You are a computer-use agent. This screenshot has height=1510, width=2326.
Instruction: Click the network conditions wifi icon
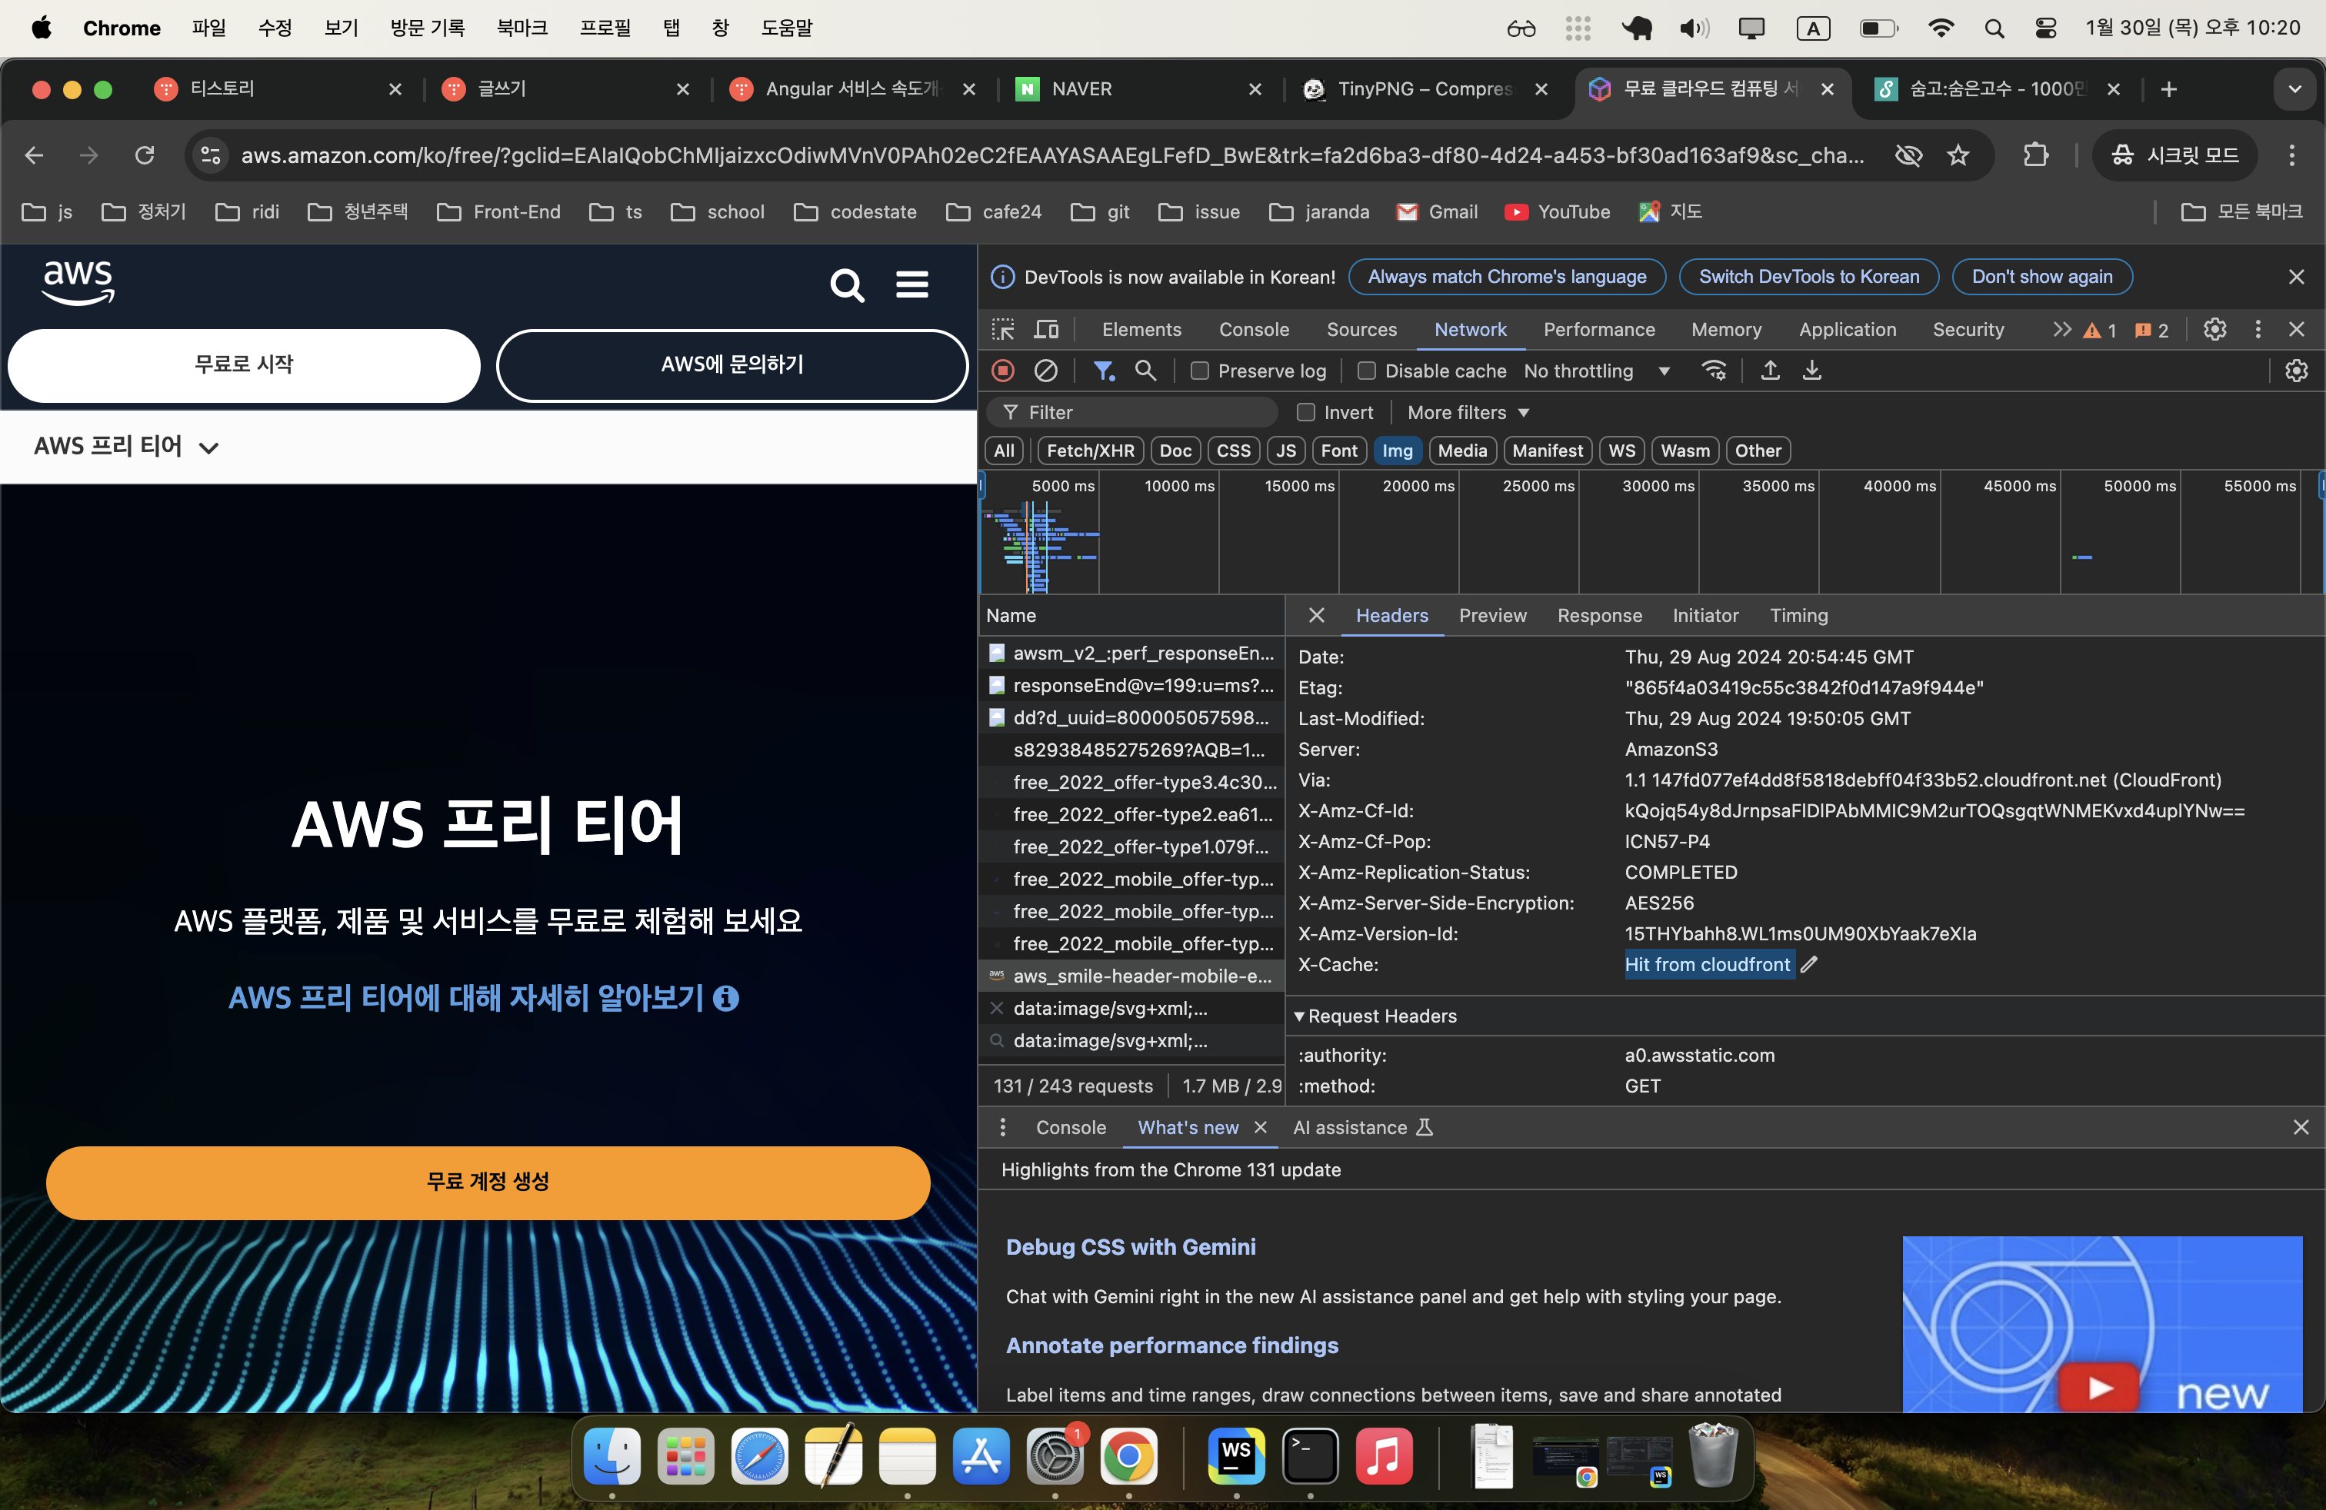tap(1715, 371)
